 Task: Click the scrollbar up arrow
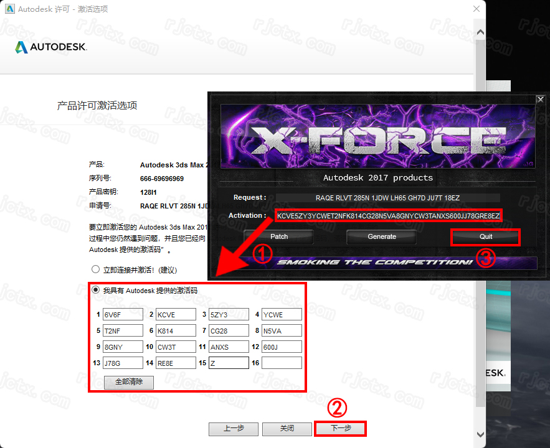pyautogui.click(x=479, y=31)
